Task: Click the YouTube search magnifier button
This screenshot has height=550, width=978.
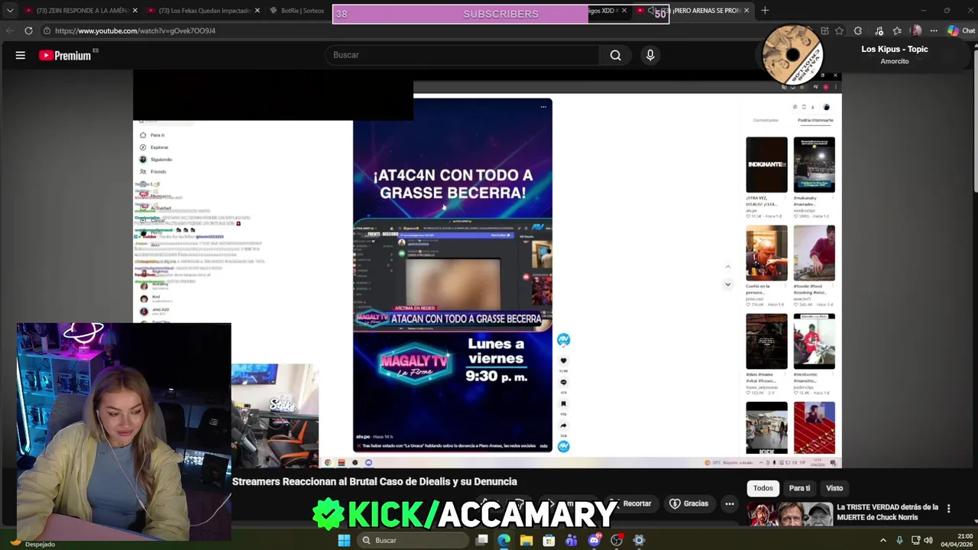Action: (x=615, y=55)
